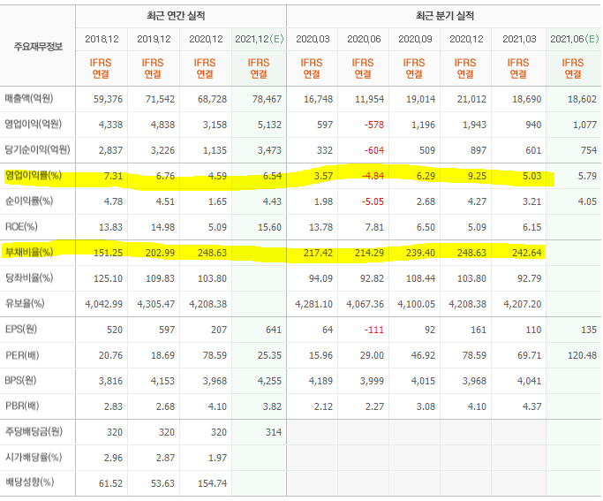Click the 15.60 ROE value
Viewport: 603px width, 501px height.
click(269, 227)
